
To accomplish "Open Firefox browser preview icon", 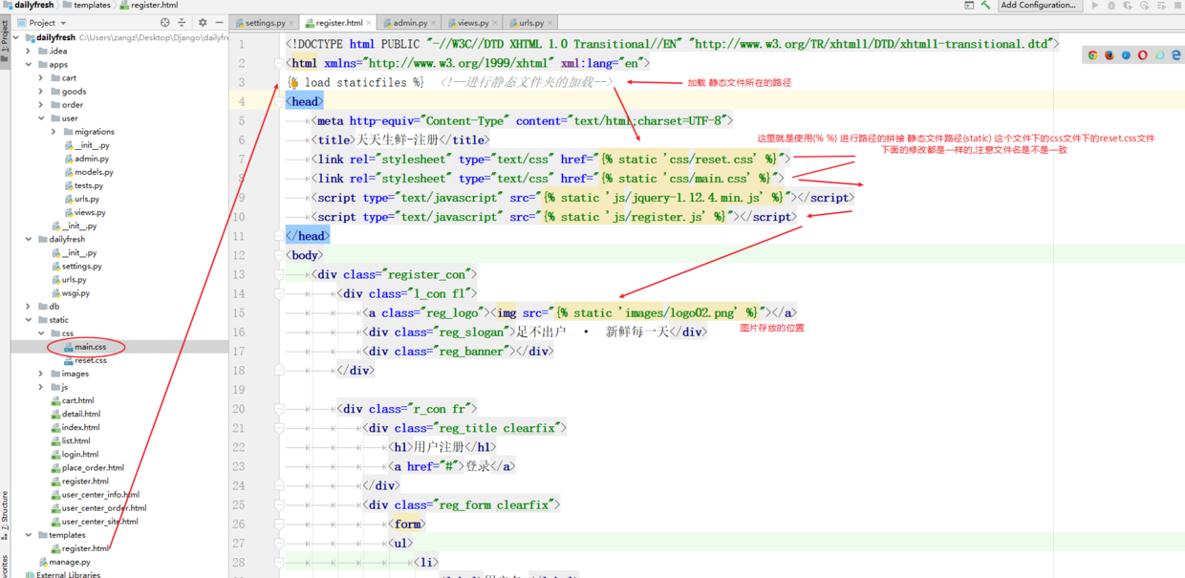I will [x=1110, y=55].
